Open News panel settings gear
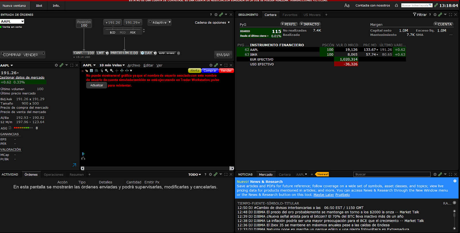 point(435,174)
